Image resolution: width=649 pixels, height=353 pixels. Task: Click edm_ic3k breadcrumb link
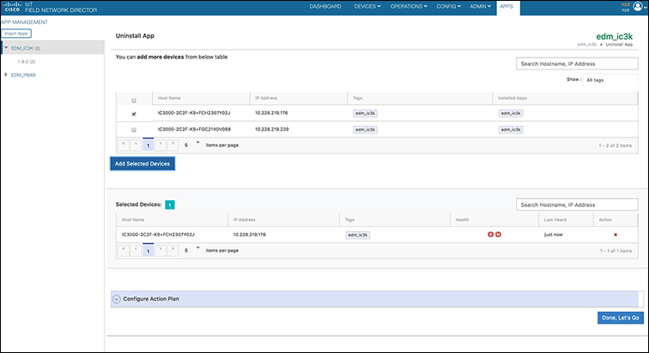coord(587,45)
